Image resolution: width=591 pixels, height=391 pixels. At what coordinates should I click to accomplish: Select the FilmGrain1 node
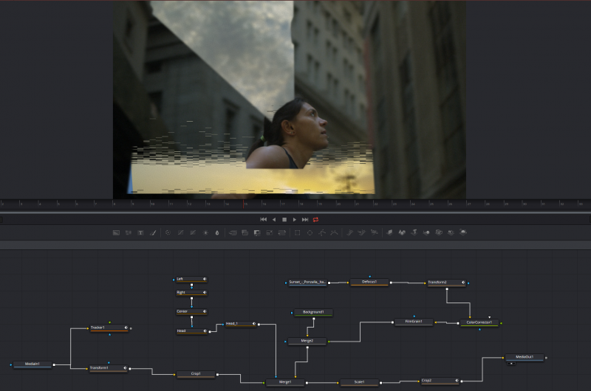(x=412, y=322)
